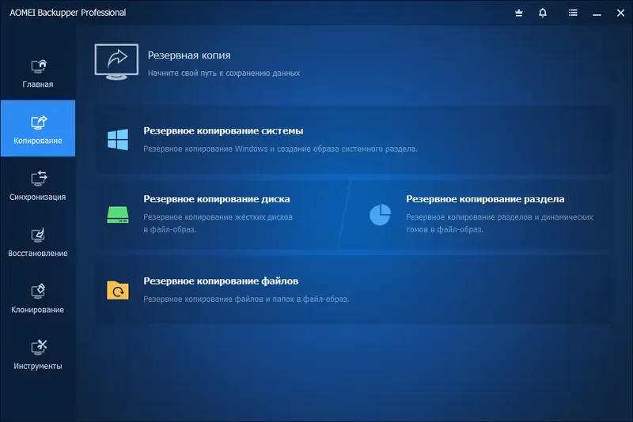Click the pie chart partition backup icon
This screenshot has height=422, width=633.
click(381, 214)
